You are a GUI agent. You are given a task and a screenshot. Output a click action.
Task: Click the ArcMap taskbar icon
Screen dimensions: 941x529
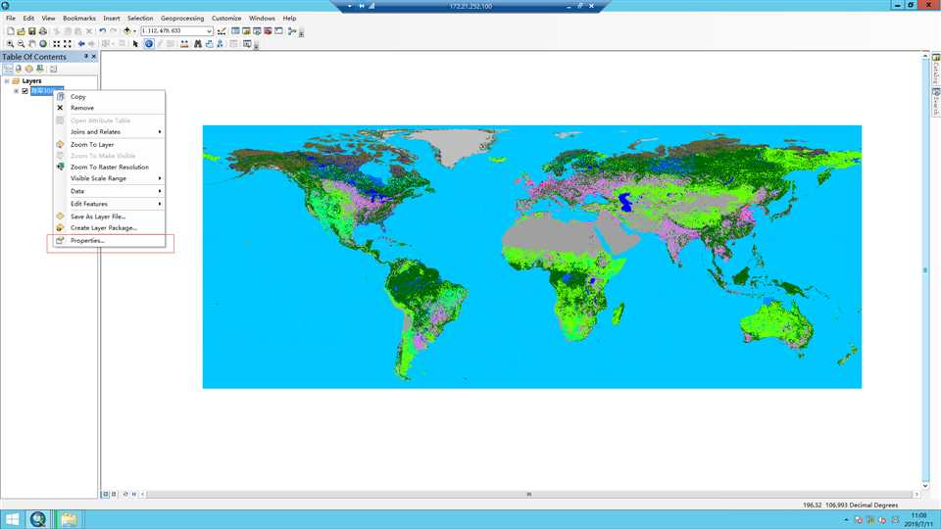click(x=38, y=519)
